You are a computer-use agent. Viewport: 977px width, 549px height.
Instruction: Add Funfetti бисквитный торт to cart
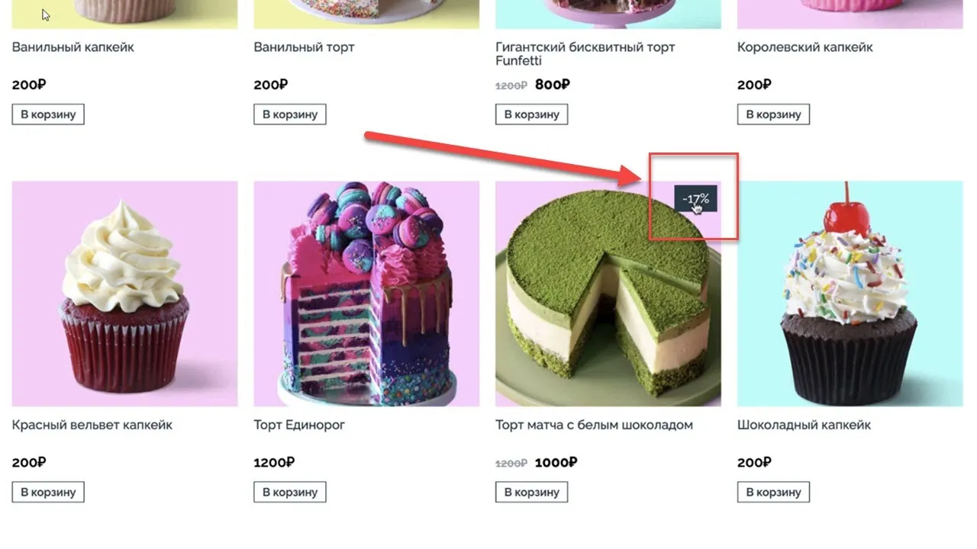pos(532,114)
